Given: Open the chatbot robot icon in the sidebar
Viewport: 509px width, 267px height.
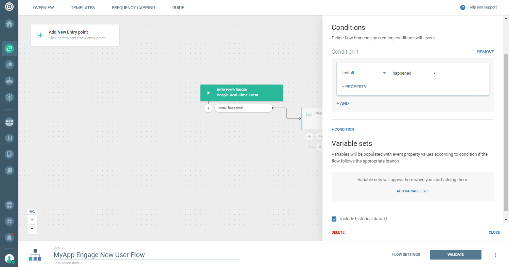Looking at the screenshot, I should click(x=9, y=81).
